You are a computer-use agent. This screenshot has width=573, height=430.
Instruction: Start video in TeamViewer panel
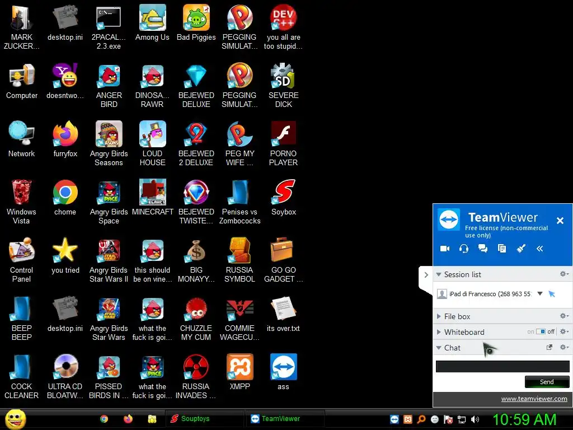coord(445,249)
